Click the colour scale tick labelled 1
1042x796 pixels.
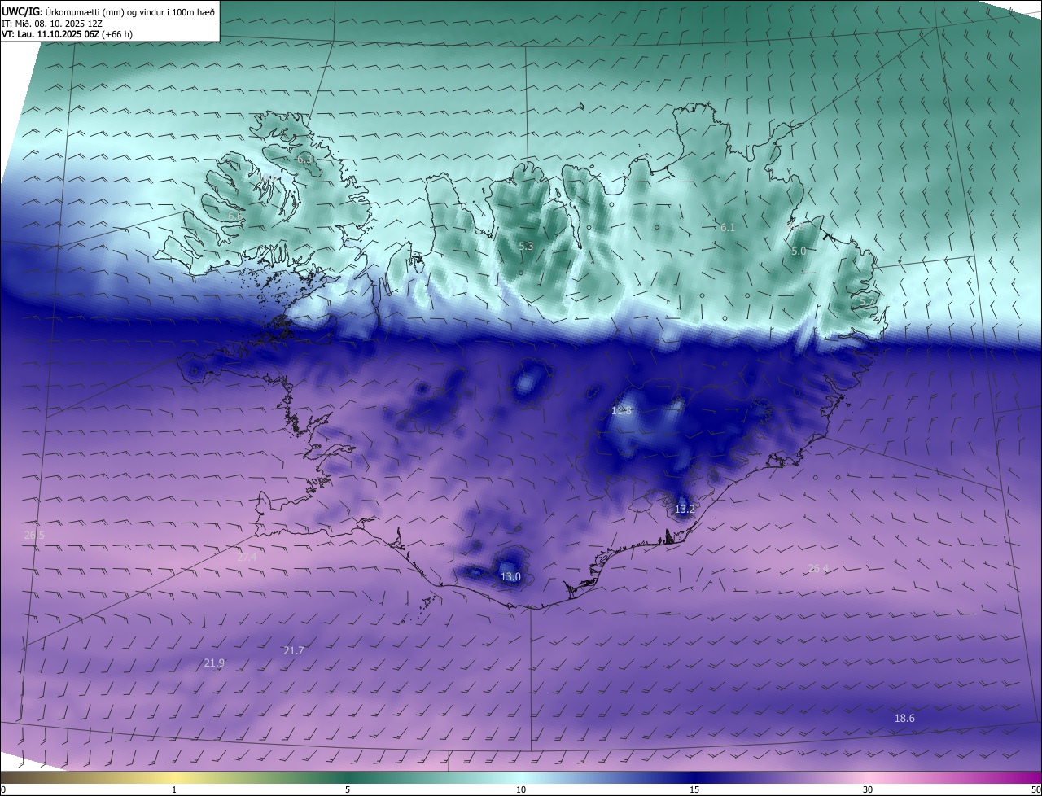coord(174,789)
